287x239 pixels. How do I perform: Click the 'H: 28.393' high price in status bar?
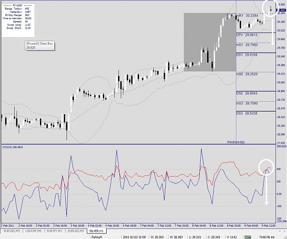coord(176,237)
